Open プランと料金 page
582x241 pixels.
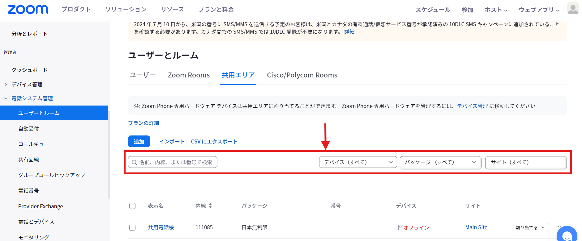216,10
